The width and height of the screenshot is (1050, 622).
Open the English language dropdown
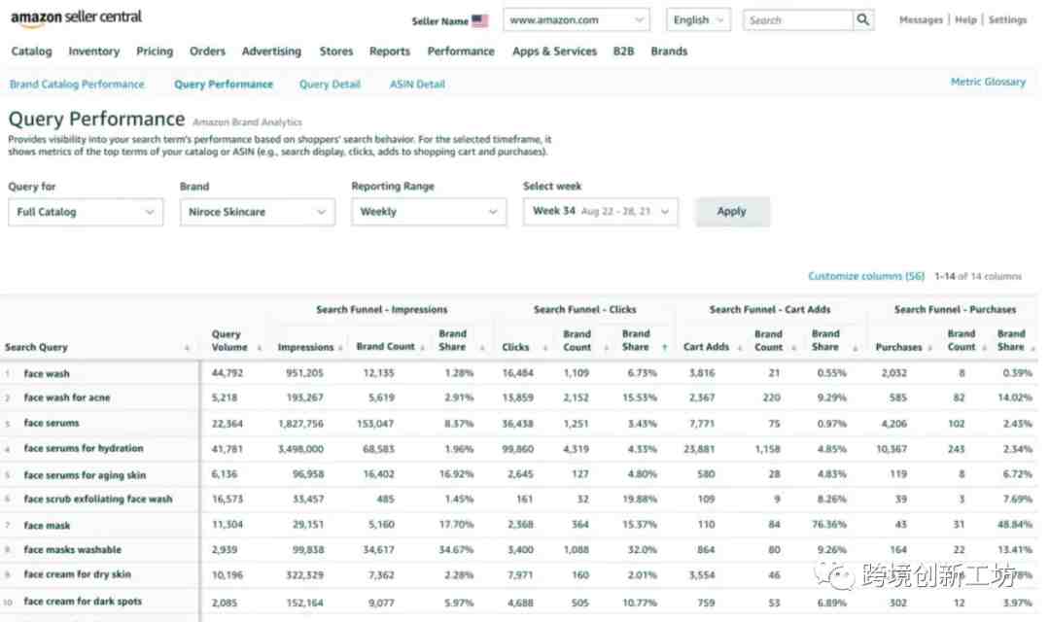(698, 20)
